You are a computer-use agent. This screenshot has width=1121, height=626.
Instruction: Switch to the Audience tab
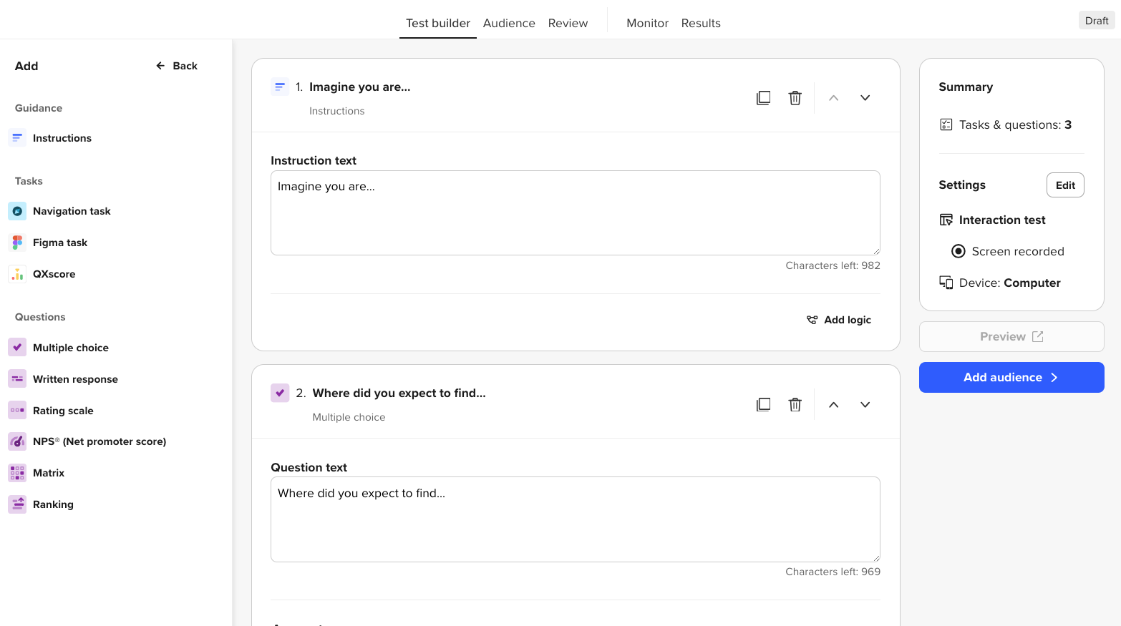pyautogui.click(x=508, y=22)
